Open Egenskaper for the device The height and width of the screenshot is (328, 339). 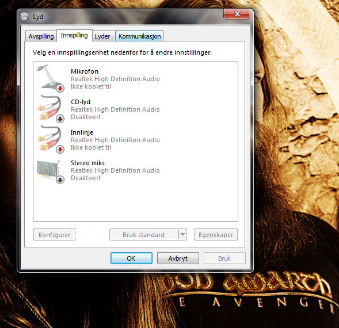point(216,235)
